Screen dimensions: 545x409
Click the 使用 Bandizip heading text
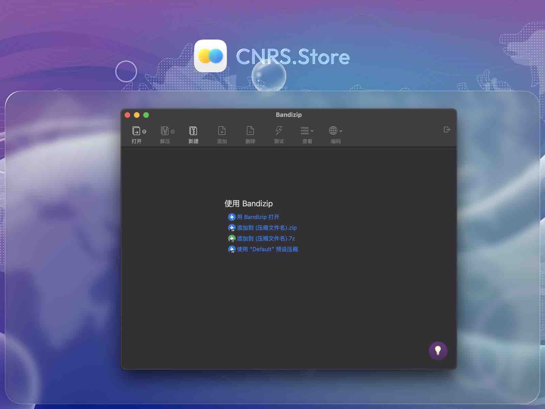coord(248,203)
